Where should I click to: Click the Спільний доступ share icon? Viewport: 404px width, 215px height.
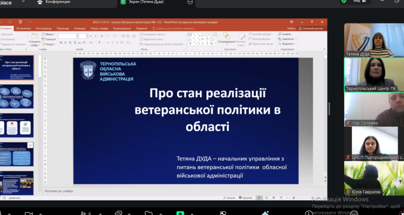(311, 28)
